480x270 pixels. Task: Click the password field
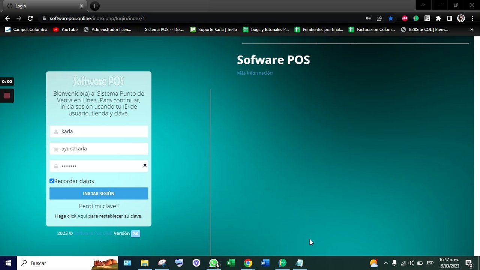[99, 166]
